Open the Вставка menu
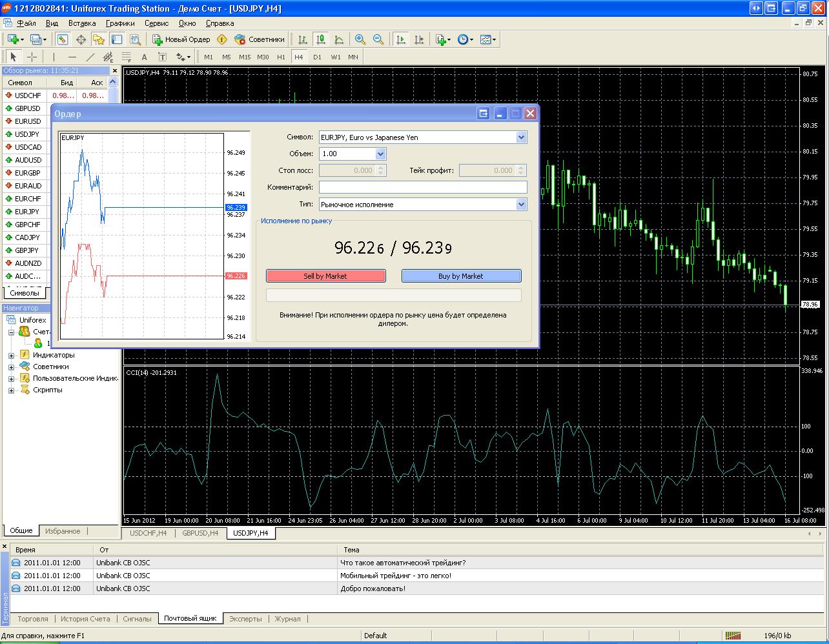This screenshot has width=829, height=644. tap(82, 23)
